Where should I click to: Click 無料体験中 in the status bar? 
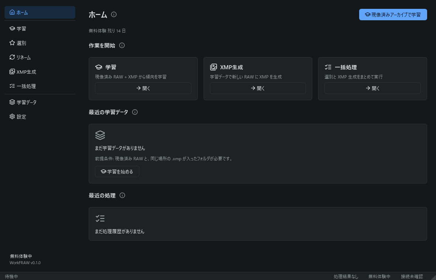coord(379,276)
